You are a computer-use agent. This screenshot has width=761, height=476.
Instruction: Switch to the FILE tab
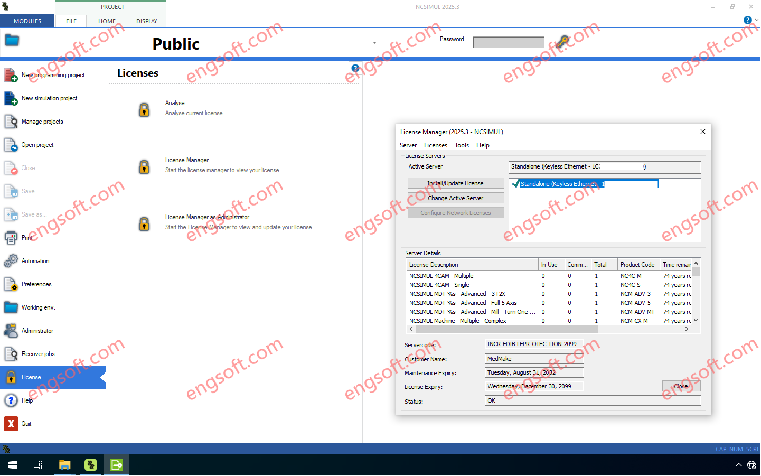[x=71, y=21]
